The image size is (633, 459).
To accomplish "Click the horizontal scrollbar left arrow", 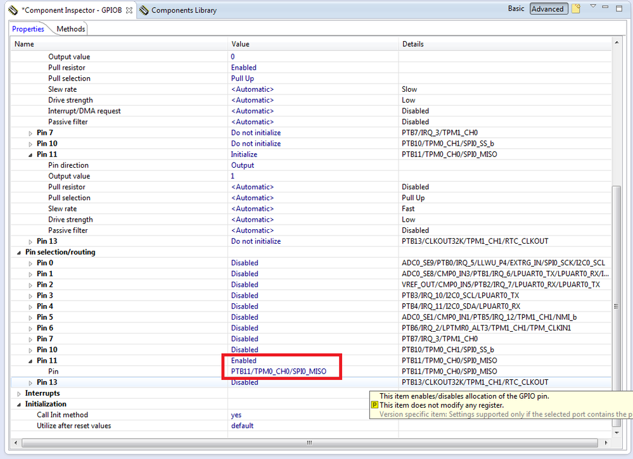I will click(15, 443).
